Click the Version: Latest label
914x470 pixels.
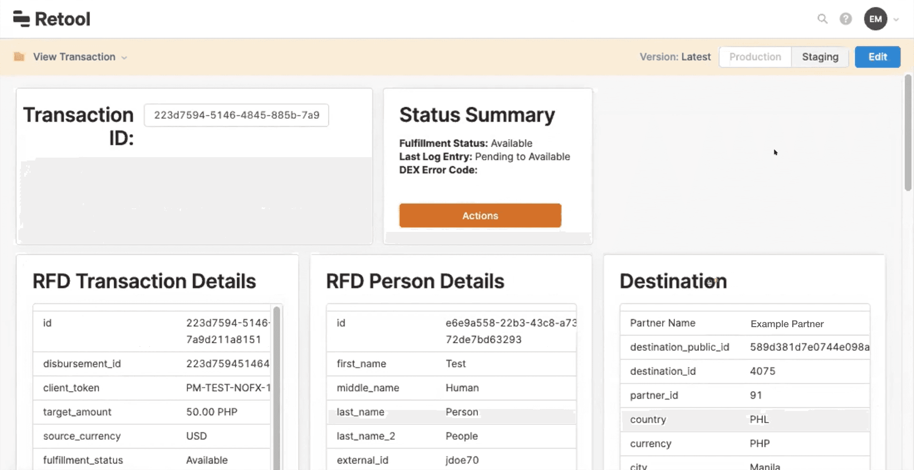coord(675,57)
